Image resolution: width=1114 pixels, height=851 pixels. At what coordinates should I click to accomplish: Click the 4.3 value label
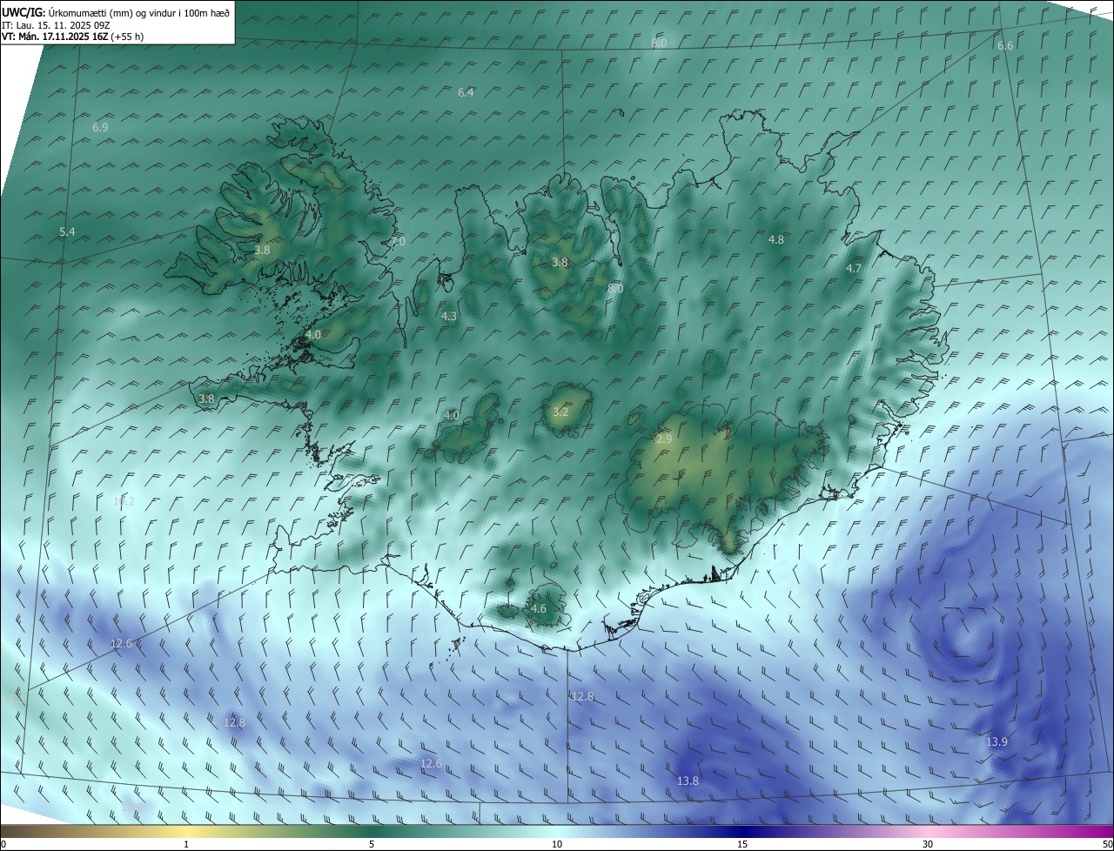[449, 317]
